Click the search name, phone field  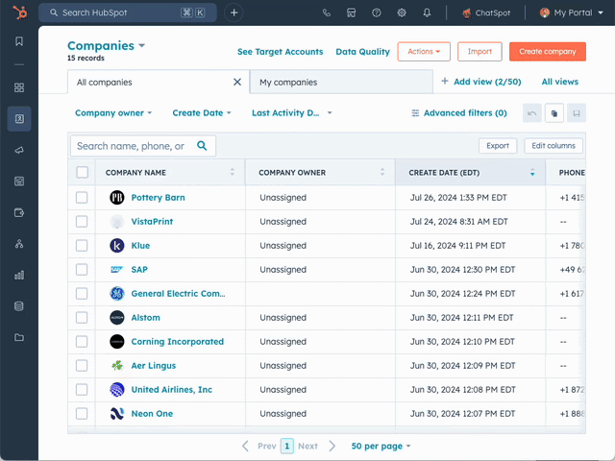tap(133, 146)
